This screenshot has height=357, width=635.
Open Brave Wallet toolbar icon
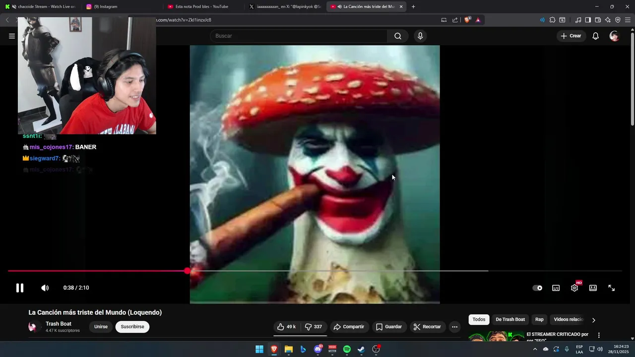[x=598, y=20]
